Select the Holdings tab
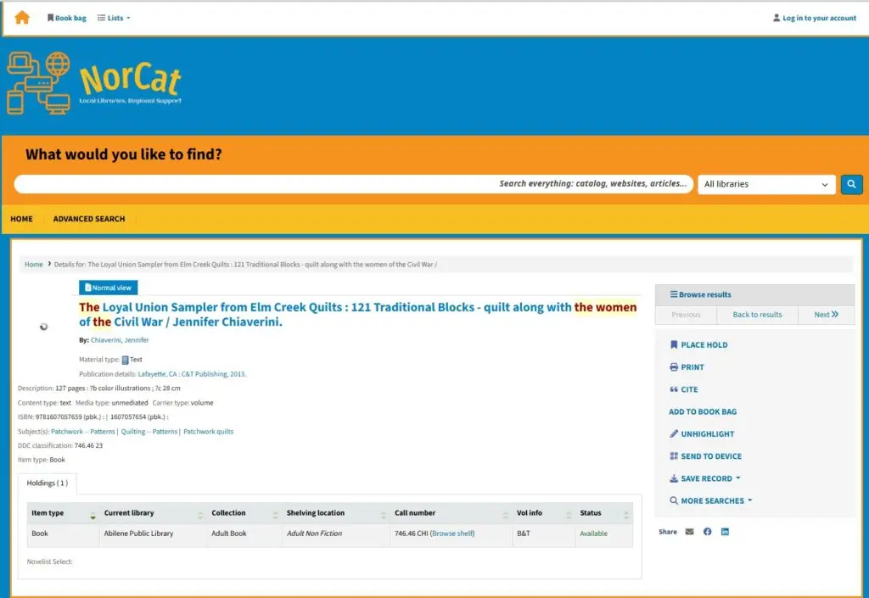Viewport: 869px width, 598px height. [x=48, y=483]
